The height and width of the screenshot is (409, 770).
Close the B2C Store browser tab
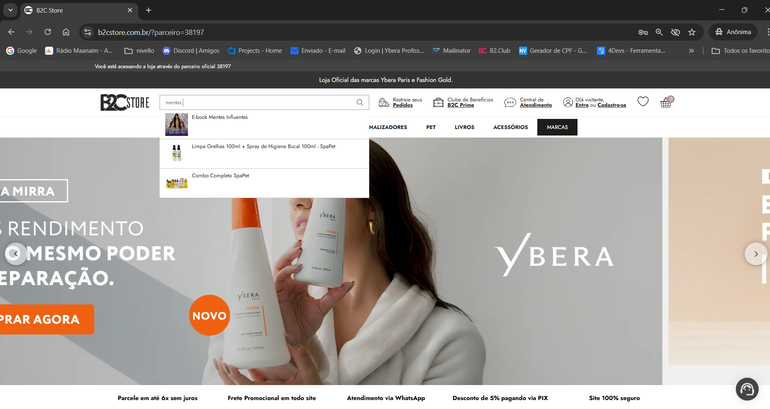(130, 10)
